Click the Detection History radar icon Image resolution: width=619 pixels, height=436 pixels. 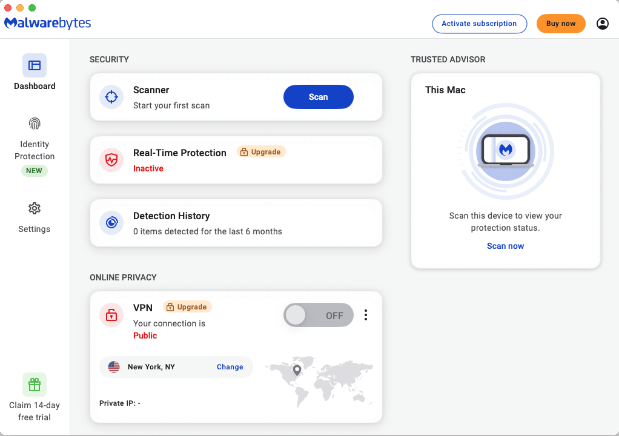[111, 223]
